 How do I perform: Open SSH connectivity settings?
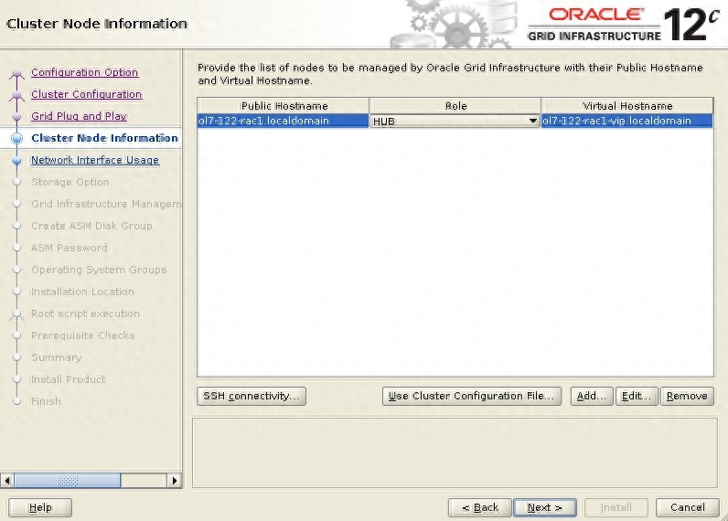(252, 396)
